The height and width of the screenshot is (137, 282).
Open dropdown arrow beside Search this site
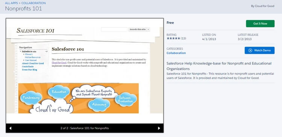pos(149,29)
